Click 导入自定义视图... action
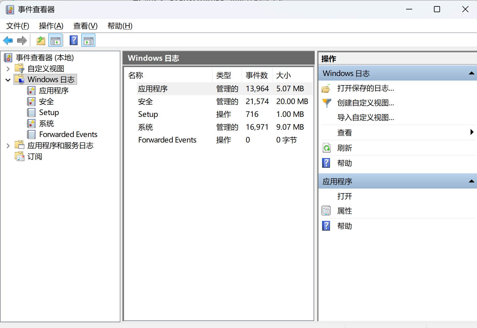 point(365,117)
